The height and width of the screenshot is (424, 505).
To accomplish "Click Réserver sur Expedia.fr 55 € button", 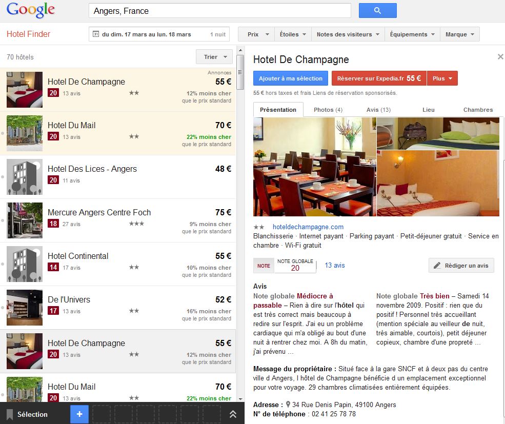I will click(x=379, y=78).
